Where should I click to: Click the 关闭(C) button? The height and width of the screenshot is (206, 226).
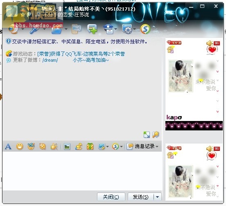pos(111,197)
